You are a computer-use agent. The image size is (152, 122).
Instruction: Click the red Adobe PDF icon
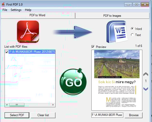(28, 32)
